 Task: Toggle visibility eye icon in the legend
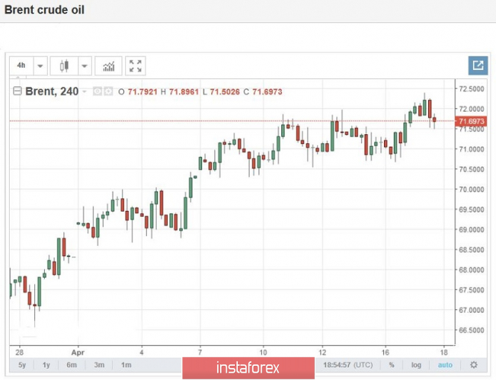point(98,92)
